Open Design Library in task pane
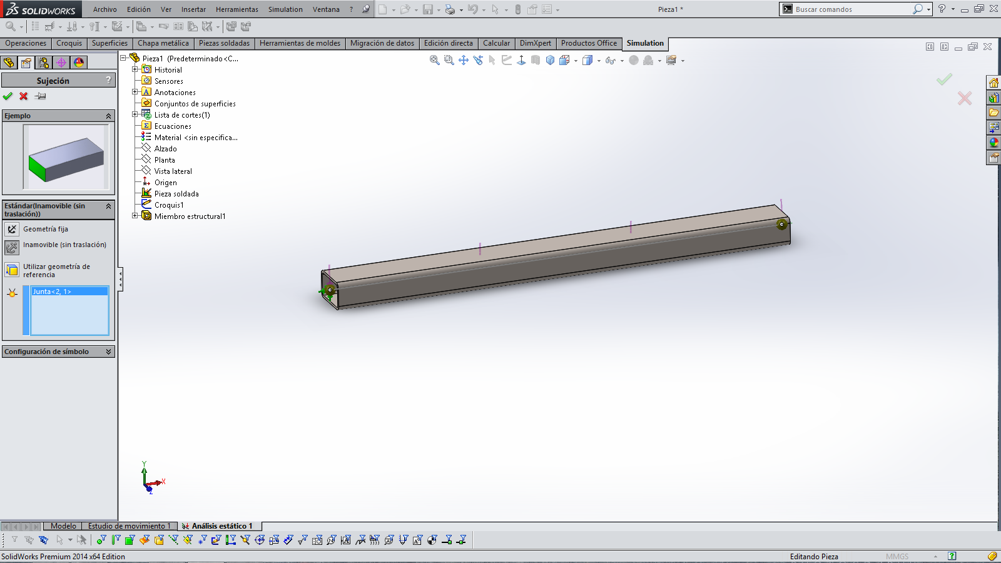1001x563 pixels. pos(993,98)
